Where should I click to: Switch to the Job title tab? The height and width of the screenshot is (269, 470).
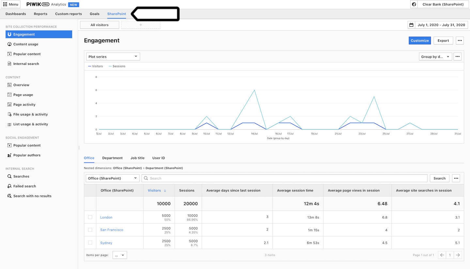137,158
